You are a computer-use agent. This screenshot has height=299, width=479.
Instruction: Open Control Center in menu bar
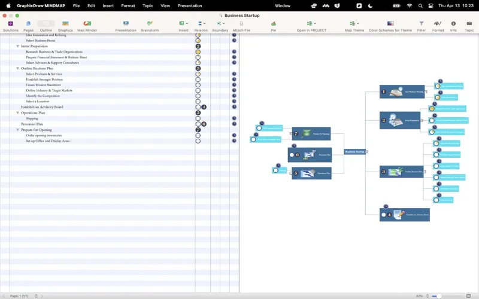coord(431,5)
